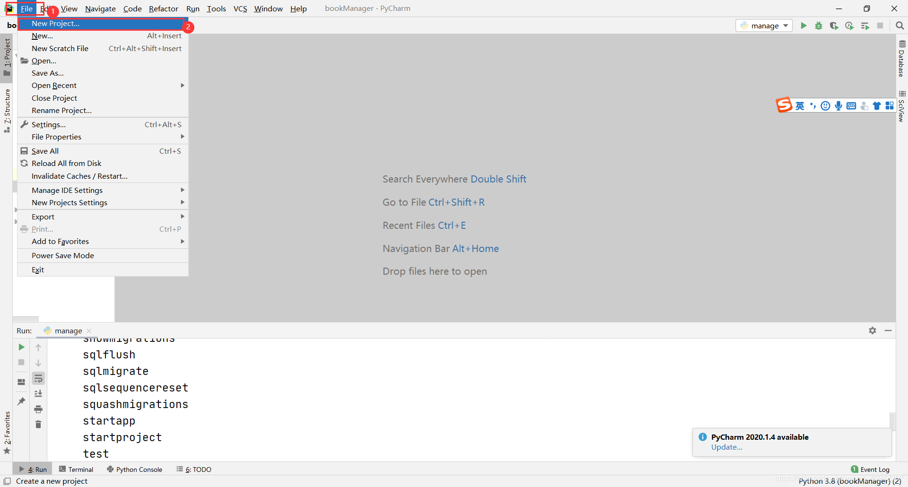Image resolution: width=908 pixels, height=487 pixels.
Task: Expand the Manage IDE Settings submenu
Action: pyautogui.click(x=103, y=190)
